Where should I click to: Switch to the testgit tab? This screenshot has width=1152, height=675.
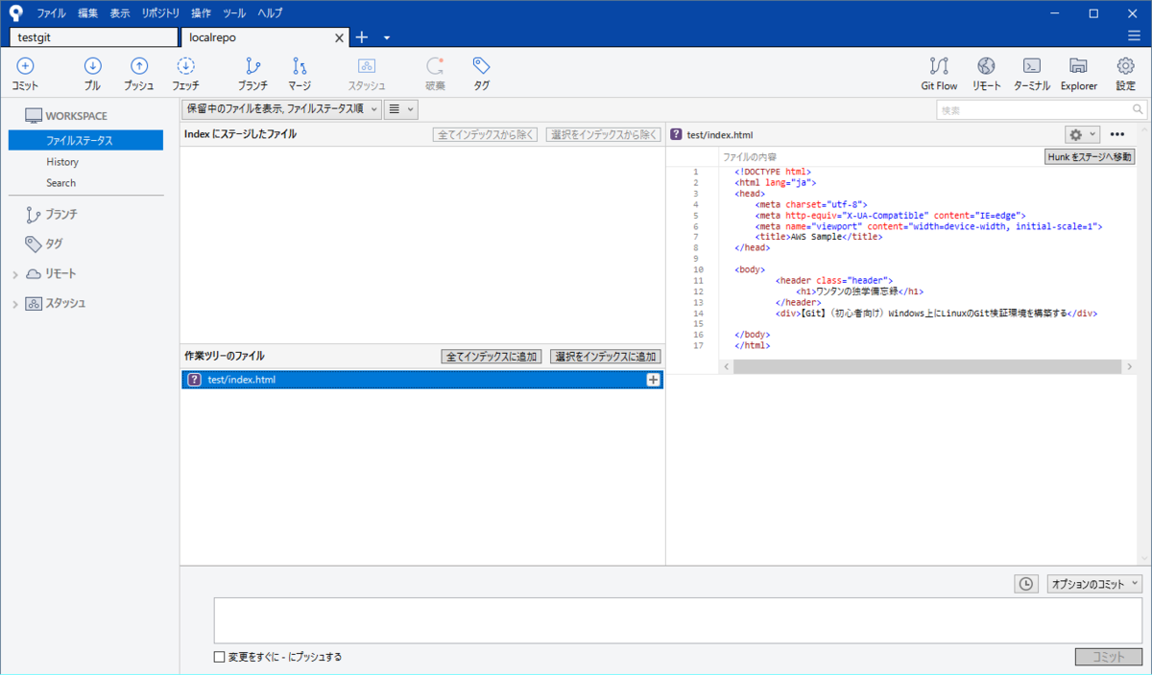tap(94, 37)
